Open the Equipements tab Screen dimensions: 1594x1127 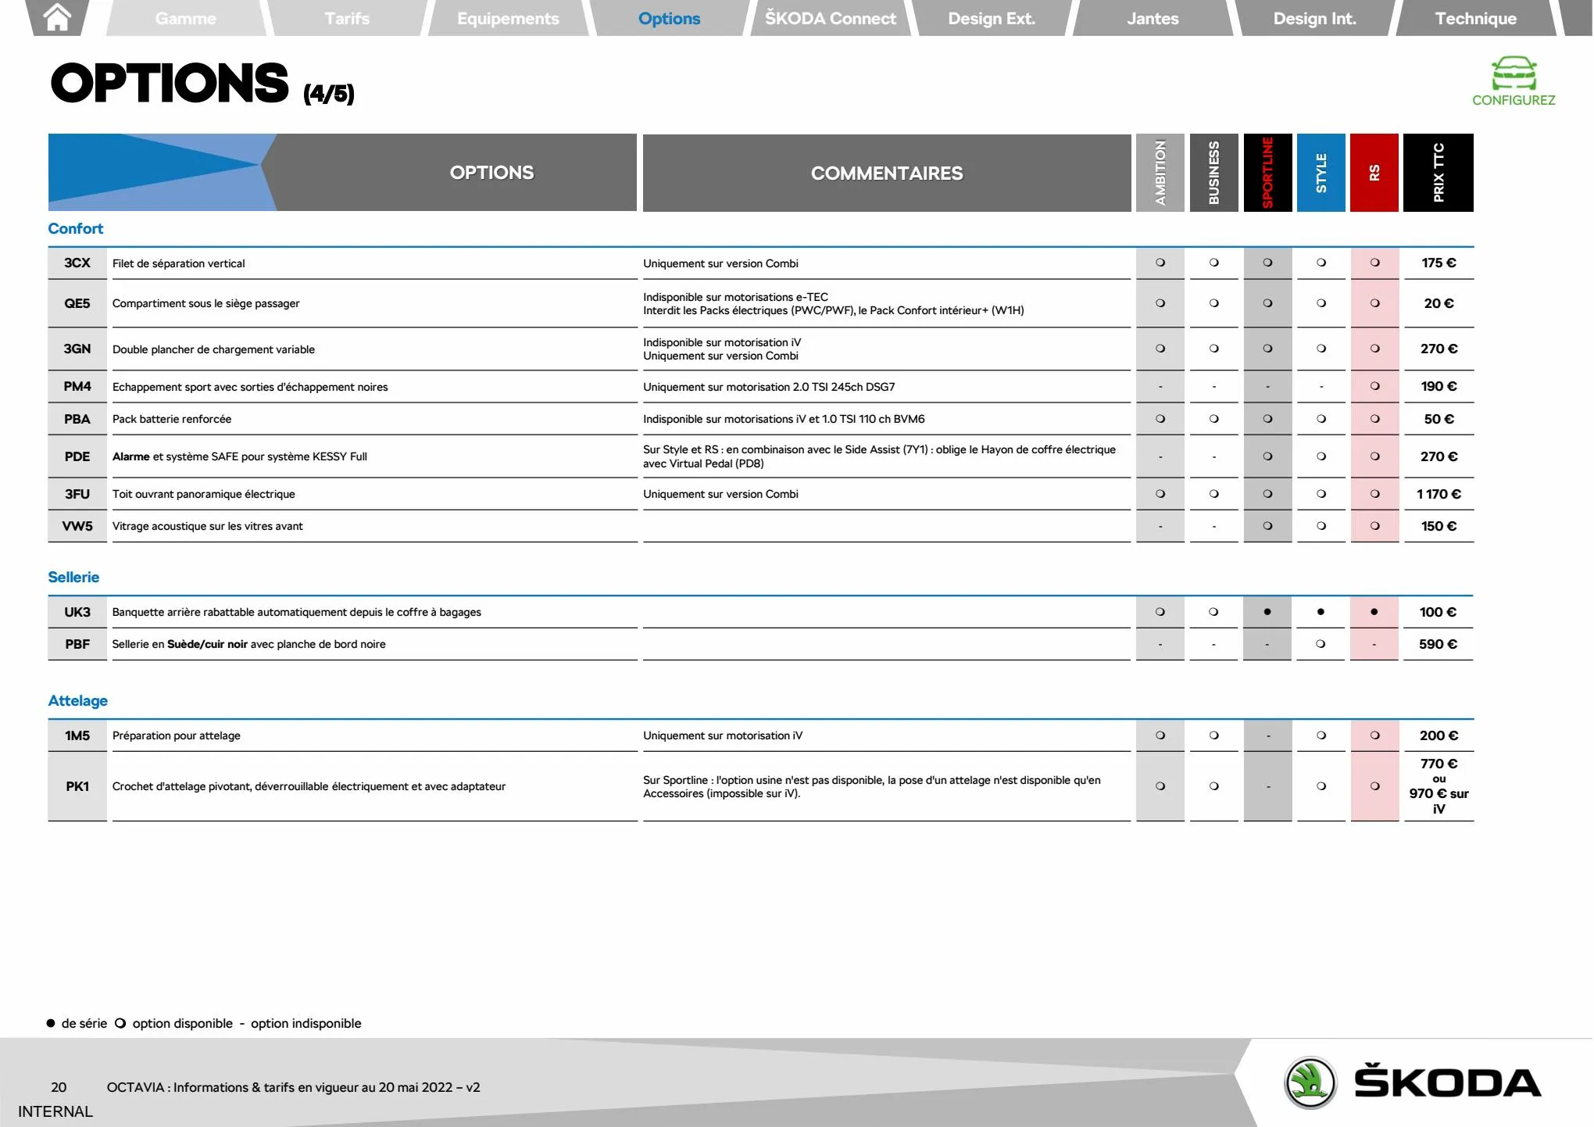coord(508,18)
